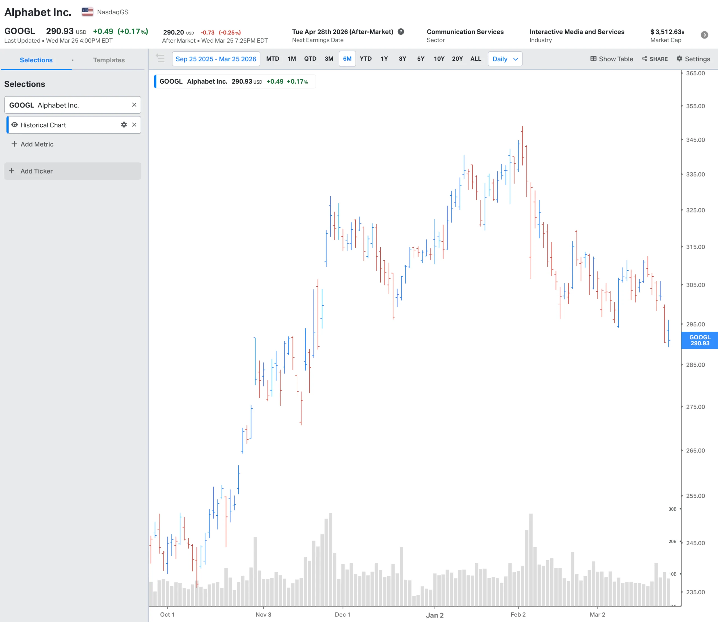Open the Daily interval dropdown
The height and width of the screenshot is (622, 718).
(x=505, y=59)
